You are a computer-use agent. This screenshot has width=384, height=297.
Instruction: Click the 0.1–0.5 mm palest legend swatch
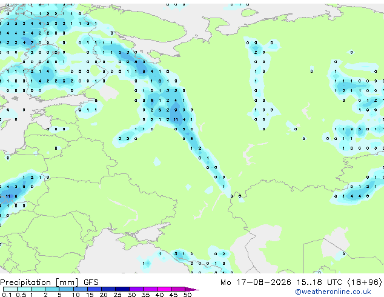pyautogui.click(x=10, y=289)
